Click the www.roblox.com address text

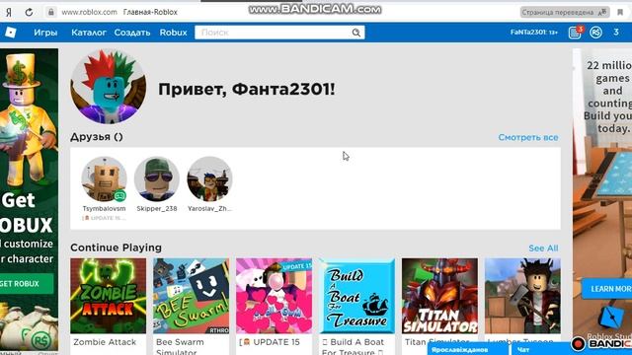pyautogui.click(x=89, y=12)
